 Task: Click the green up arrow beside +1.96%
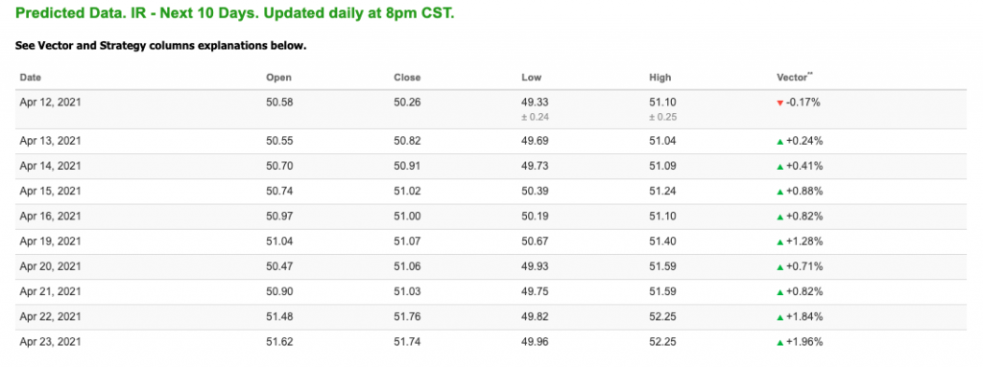coord(779,343)
